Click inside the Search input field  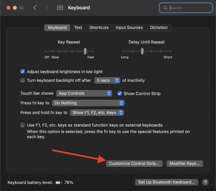tap(186, 8)
